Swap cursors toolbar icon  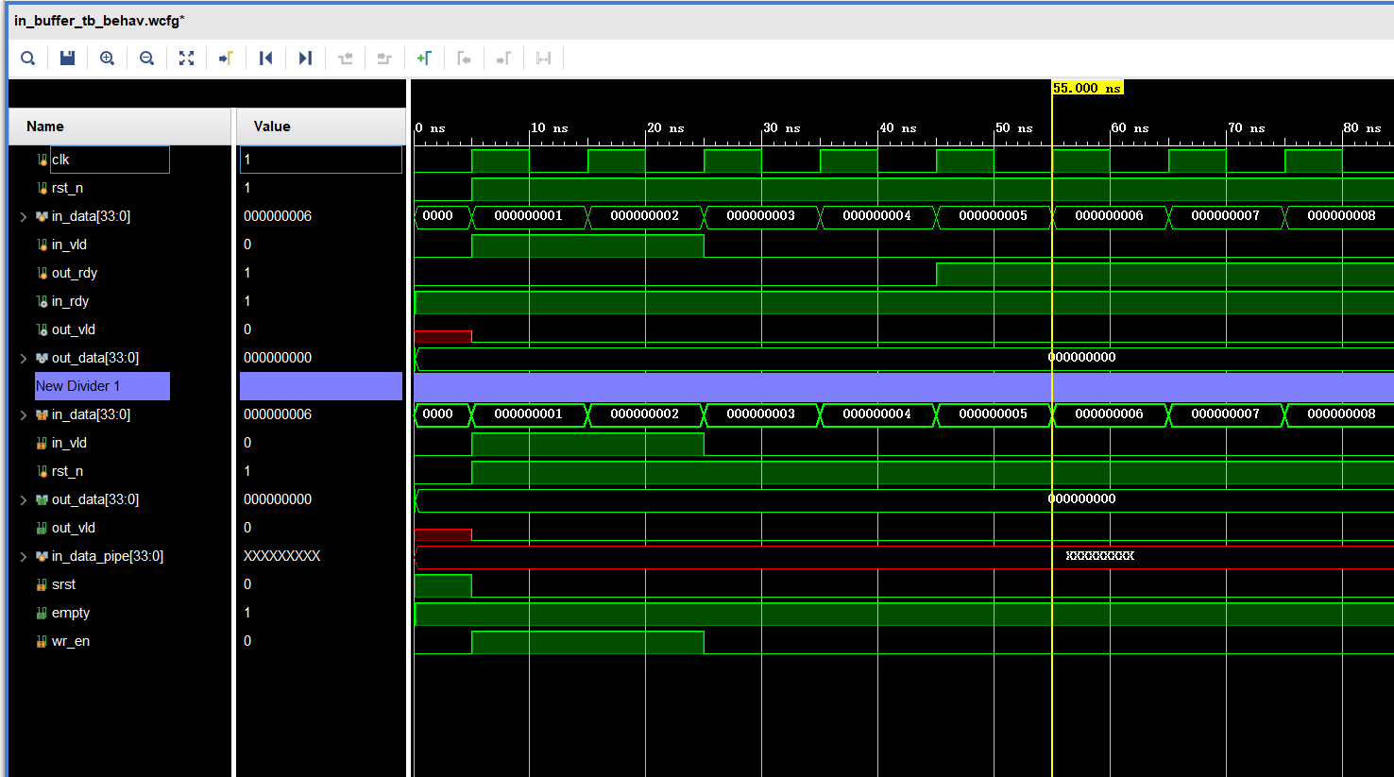point(543,59)
